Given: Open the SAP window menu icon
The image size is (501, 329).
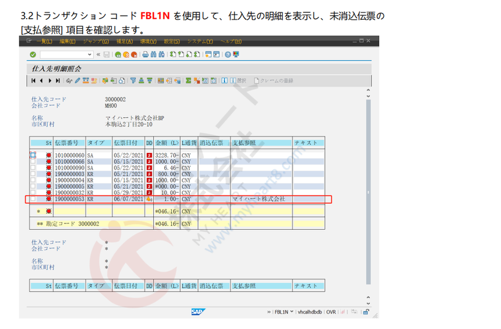Looking at the screenshot, I should point(29,41).
